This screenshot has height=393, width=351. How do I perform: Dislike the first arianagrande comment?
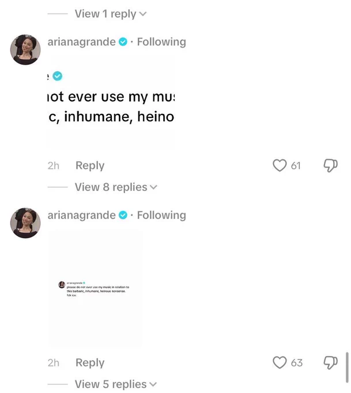coord(330,166)
